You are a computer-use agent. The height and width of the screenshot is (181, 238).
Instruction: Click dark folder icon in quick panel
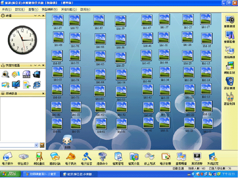click(x=36, y=74)
